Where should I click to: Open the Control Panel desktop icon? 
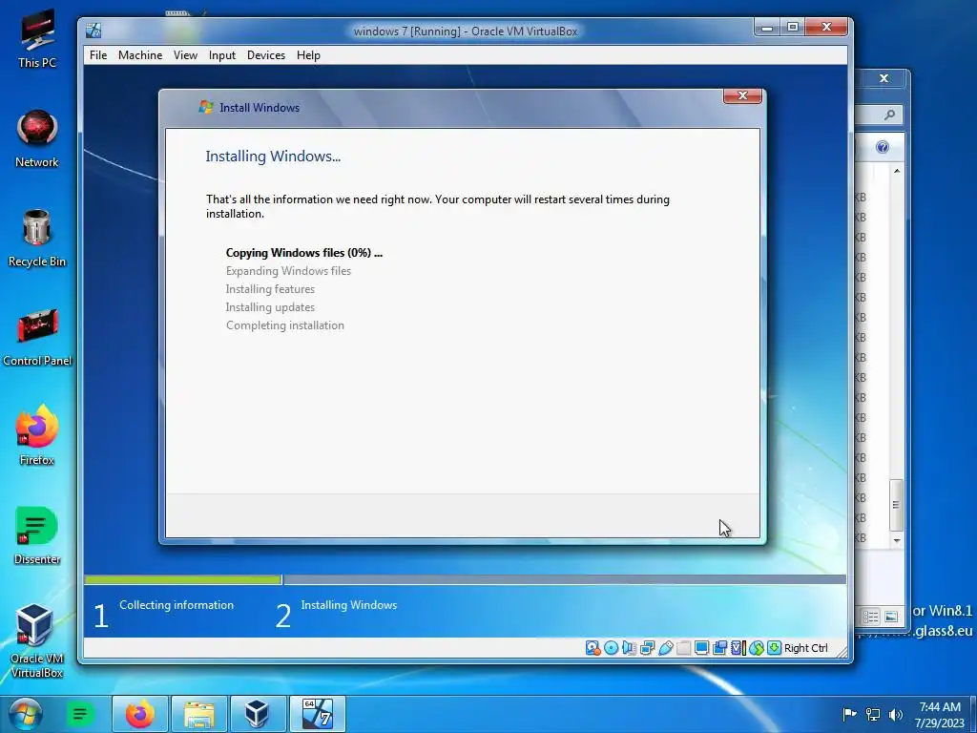click(x=37, y=337)
